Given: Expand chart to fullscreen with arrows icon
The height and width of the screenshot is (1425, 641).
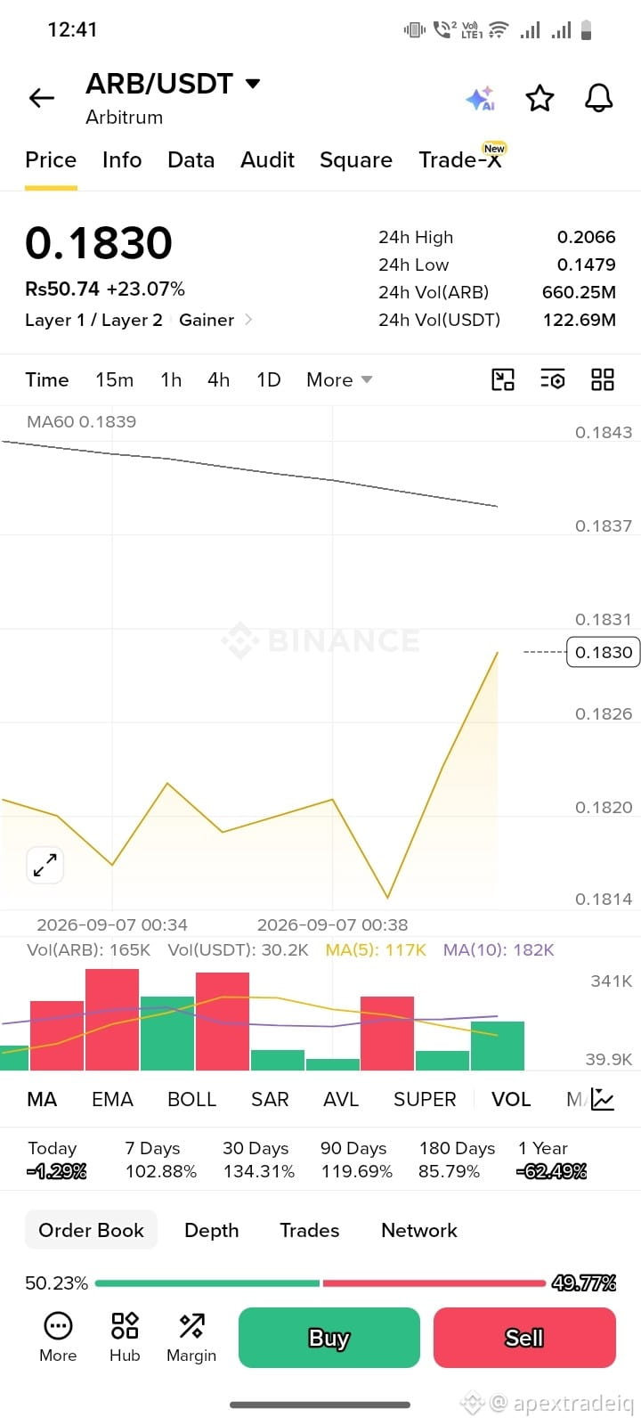Looking at the screenshot, I should [45, 865].
